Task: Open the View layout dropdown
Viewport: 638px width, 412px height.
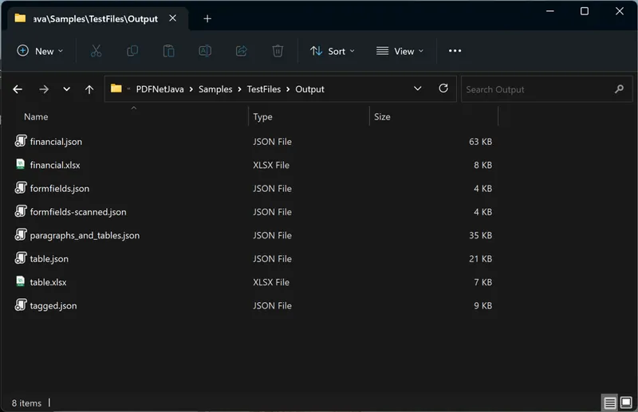Action: [x=400, y=51]
